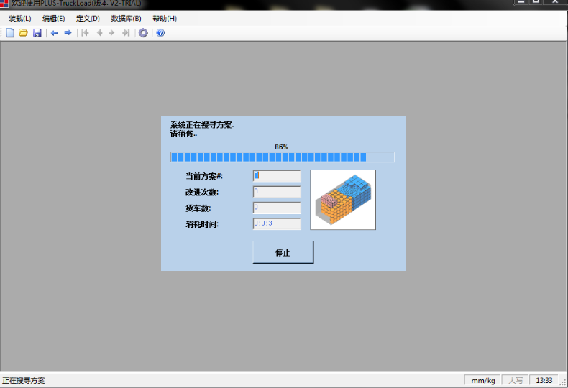
Task: Open the 装载(L) menu
Action: tap(19, 19)
